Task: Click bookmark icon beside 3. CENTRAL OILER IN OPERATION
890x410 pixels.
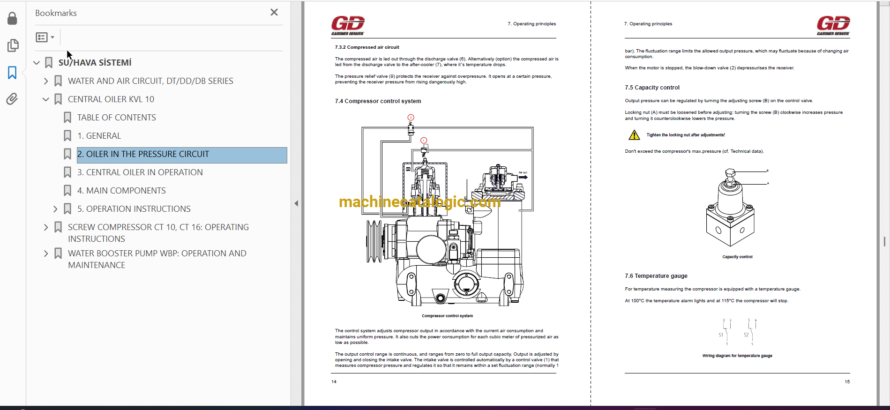Action: (x=67, y=172)
